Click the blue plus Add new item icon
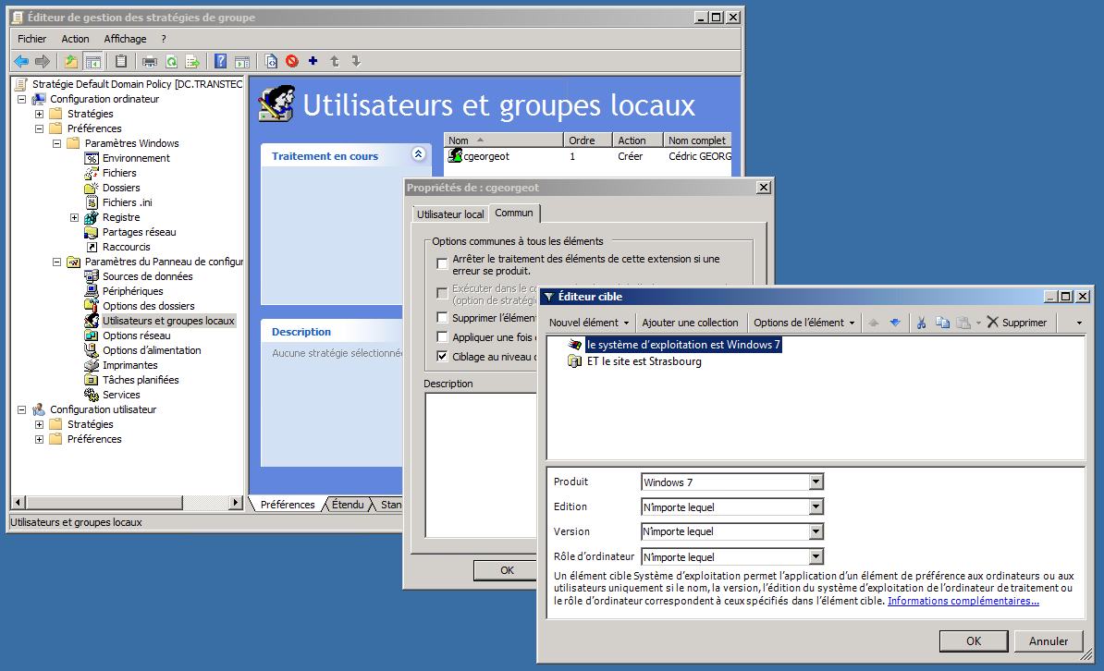Image resolution: width=1104 pixels, height=671 pixels. pyautogui.click(x=313, y=61)
